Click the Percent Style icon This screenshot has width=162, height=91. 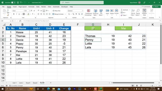click(x=73, y=14)
